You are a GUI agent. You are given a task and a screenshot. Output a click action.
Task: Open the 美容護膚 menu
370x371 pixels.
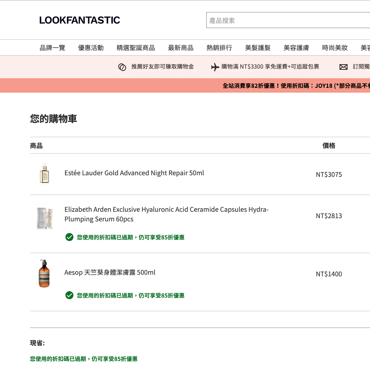pyautogui.click(x=296, y=48)
